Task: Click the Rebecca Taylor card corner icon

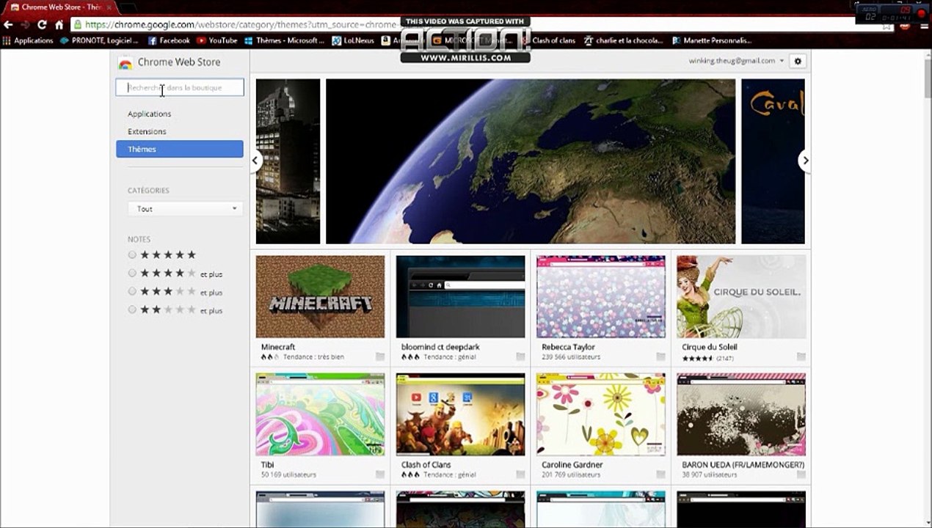Action: (660, 357)
